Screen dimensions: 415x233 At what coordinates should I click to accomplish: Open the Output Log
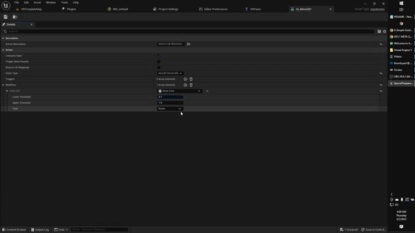click(40, 230)
